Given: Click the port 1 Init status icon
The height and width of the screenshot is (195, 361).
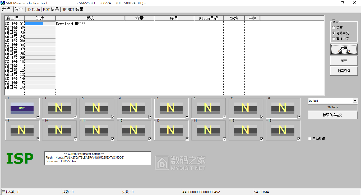Looking at the screenshot, I should pyautogui.click(x=22, y=108).
